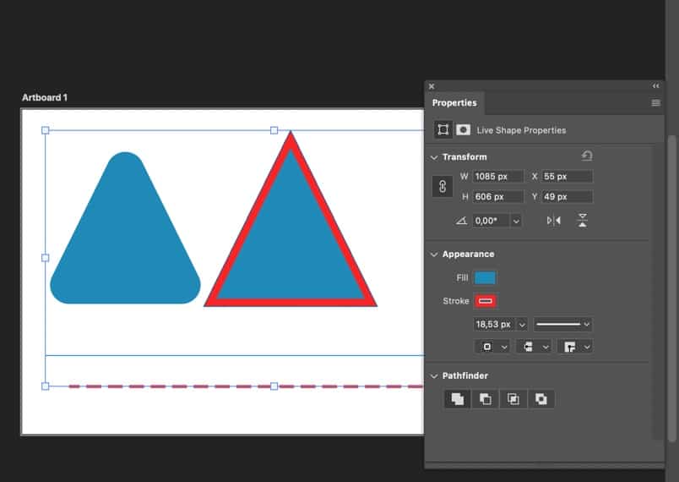
Task: Open the stroke join dropdown arrow
Action: click(x=587, y=348)
